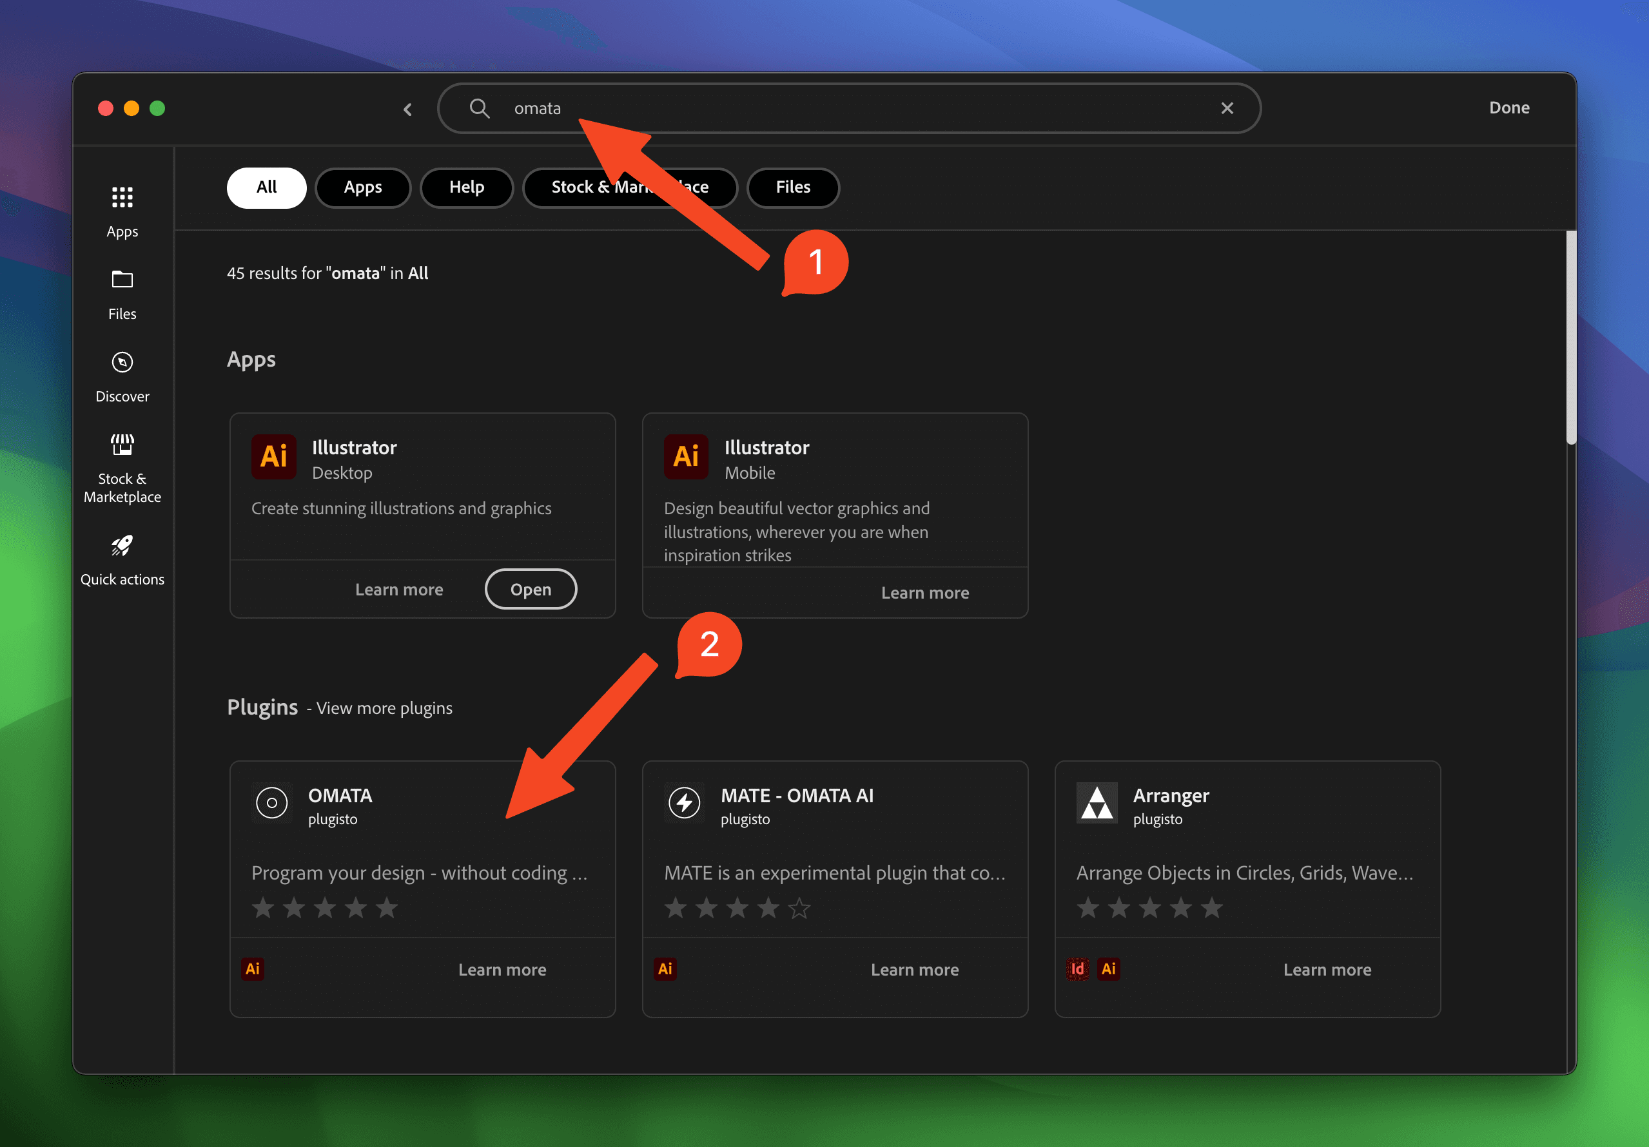Go back using the left chevron
1649x1147 pixels.
pyautogui.click(x=408, y=109)
